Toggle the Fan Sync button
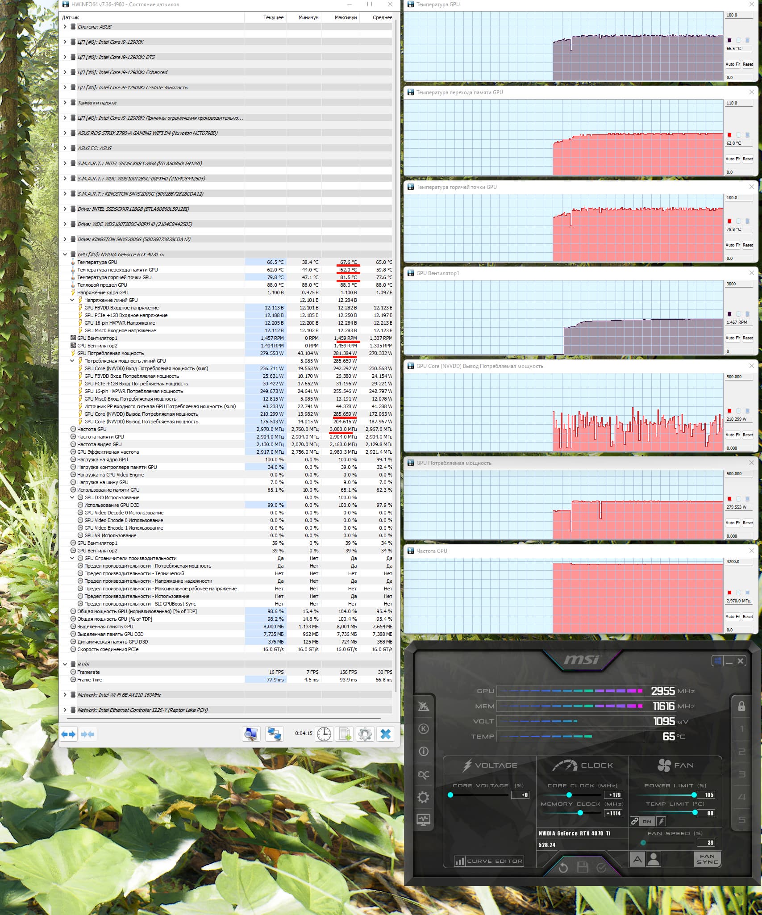The width and height of the screenshot is (762, 915). (708, 859)
